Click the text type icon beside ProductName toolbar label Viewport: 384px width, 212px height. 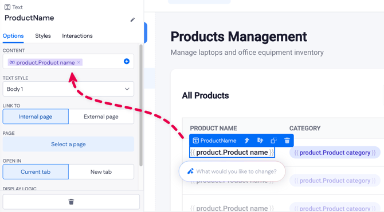click(195, 141)
